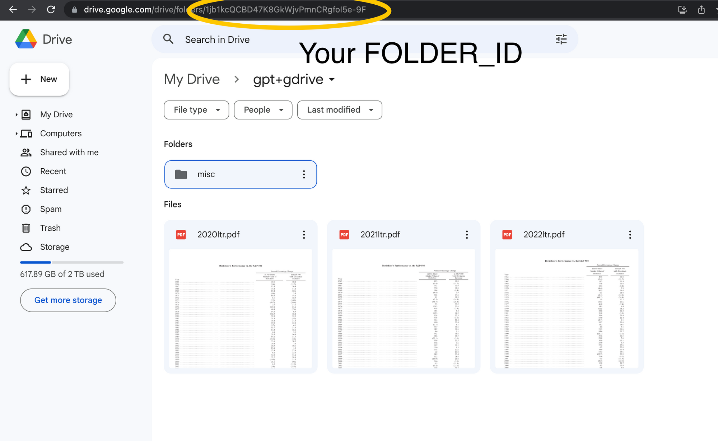The width and height of the screenshot is (718, 441).
Task: Expand the Computers tree arrow
Action: pos(17,133)
